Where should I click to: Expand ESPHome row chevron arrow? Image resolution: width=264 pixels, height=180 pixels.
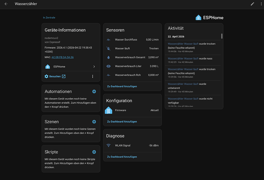coord(94,66)
